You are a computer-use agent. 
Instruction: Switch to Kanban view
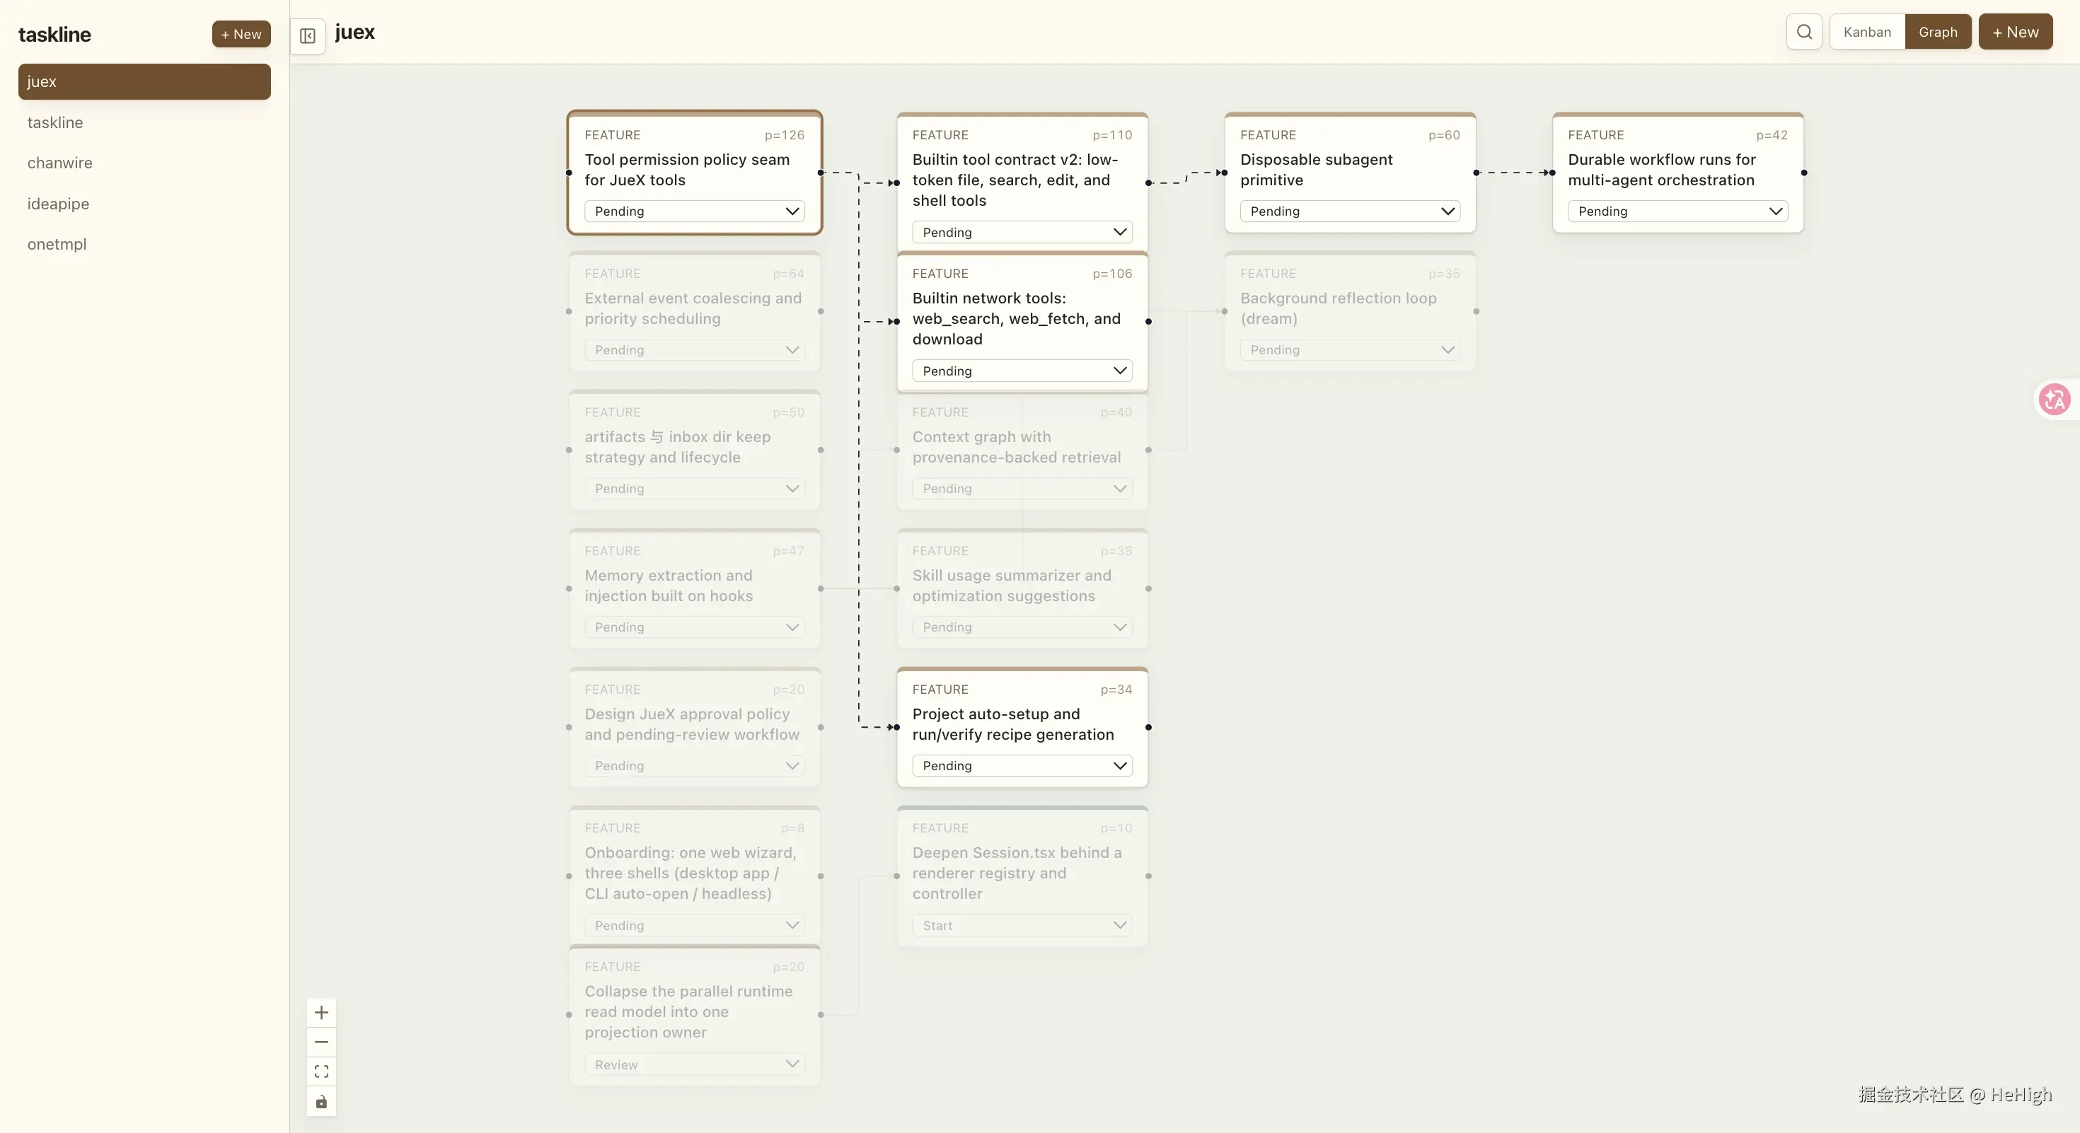(1867, 33)
